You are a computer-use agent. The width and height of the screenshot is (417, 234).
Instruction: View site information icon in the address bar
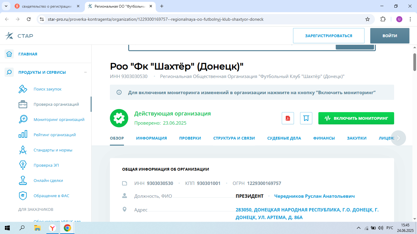(x=42, y=19)
